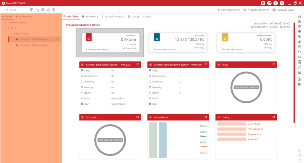Collapse the Manuál - Ukázka tree node
Image resolution: width=304 pixels, height=163 pixels.
click(x=11, y=34)
